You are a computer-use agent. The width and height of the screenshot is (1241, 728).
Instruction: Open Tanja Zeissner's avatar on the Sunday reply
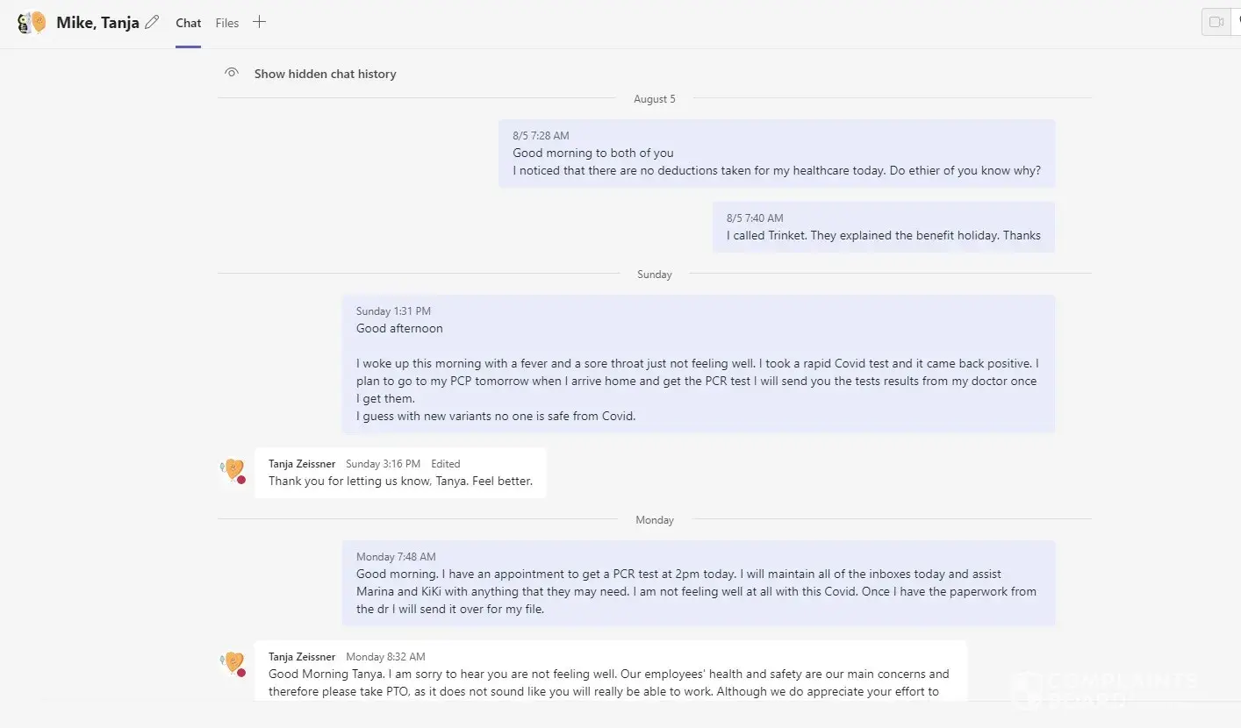pyautogui.click(x=233, y=470)
